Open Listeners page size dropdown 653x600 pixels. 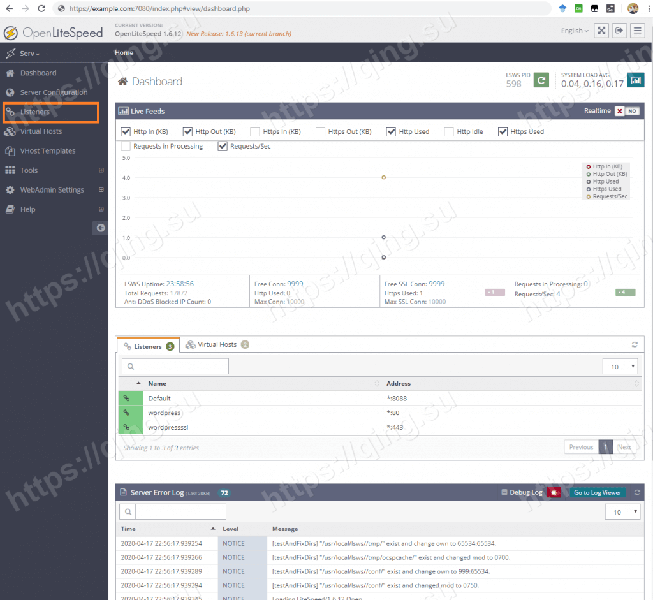point(620,367)
